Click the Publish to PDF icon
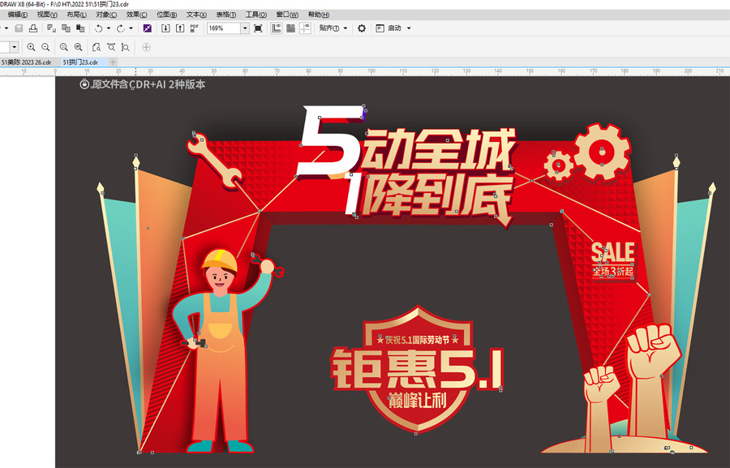 [x=194, y=28]
